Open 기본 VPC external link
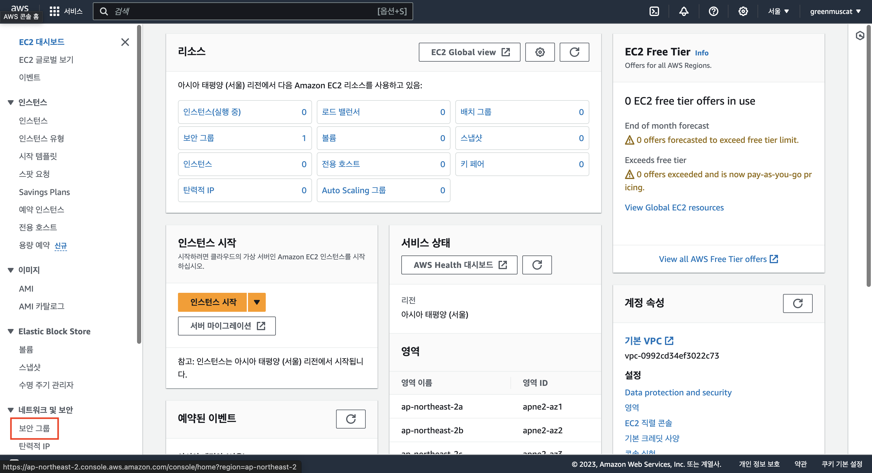This screenshot has width=872, height=473. tap(649, 341)
